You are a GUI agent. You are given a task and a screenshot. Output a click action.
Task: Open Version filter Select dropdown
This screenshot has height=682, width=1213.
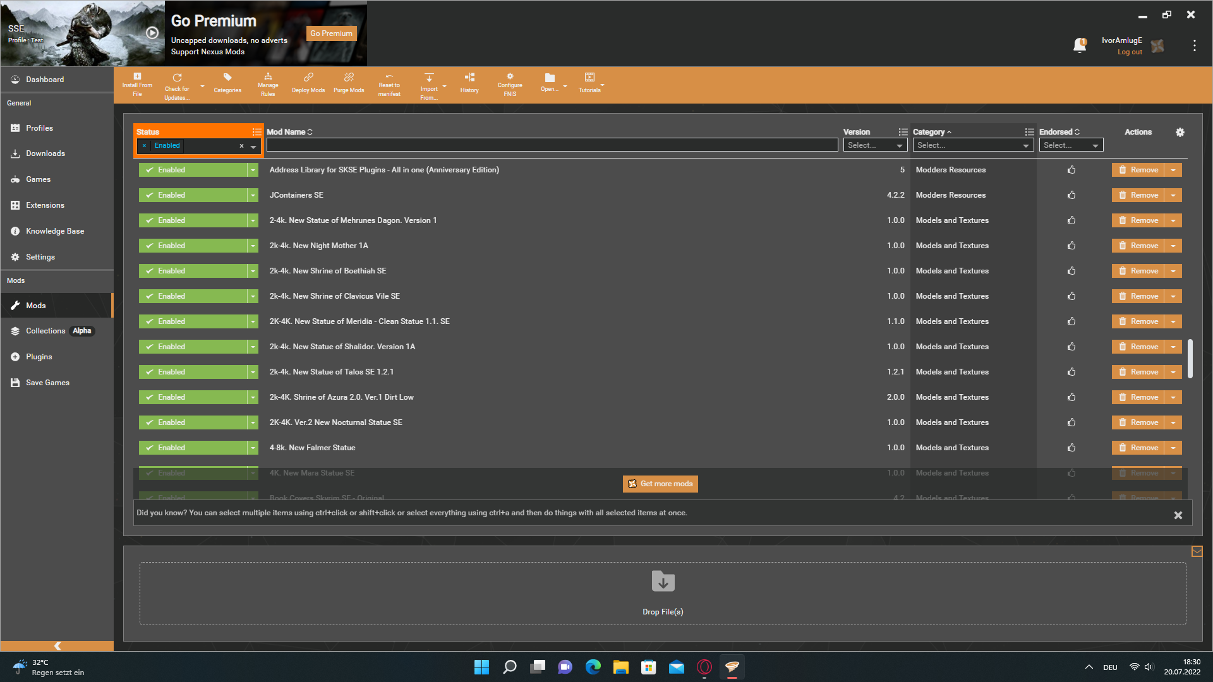coord(875,145)
